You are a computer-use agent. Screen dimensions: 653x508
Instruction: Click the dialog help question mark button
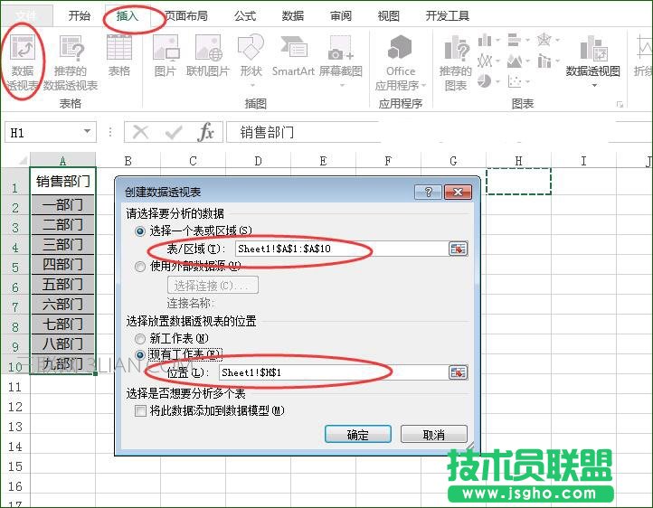[x=428, y=193]
